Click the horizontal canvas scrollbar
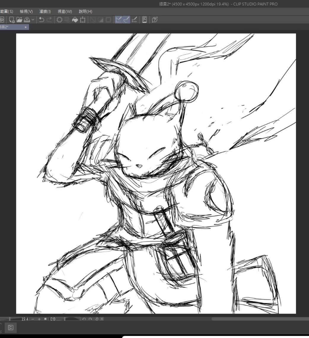 coord(260,319)
